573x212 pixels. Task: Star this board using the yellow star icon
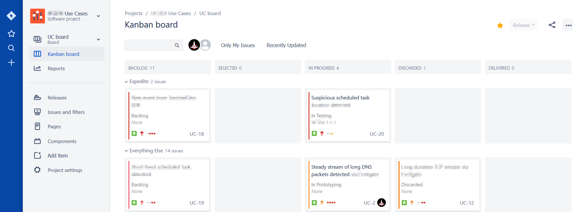[x=500, y=25]
